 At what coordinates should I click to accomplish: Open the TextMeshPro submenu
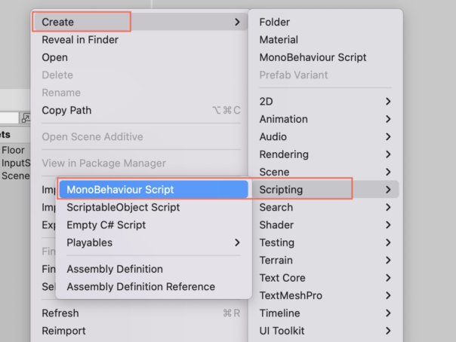coord(325,295)
